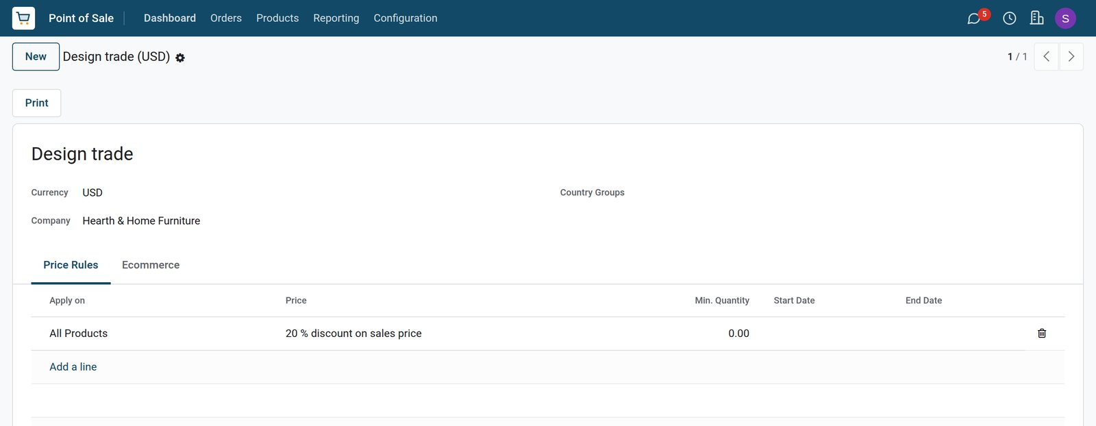Open the Point of Sale cart app icon
The height and width of the screenshot is (426, 1096).
coord(23,18)
